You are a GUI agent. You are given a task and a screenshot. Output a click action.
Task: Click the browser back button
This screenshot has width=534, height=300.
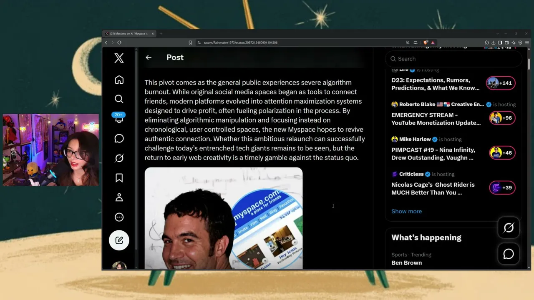[x=106, y=42]
